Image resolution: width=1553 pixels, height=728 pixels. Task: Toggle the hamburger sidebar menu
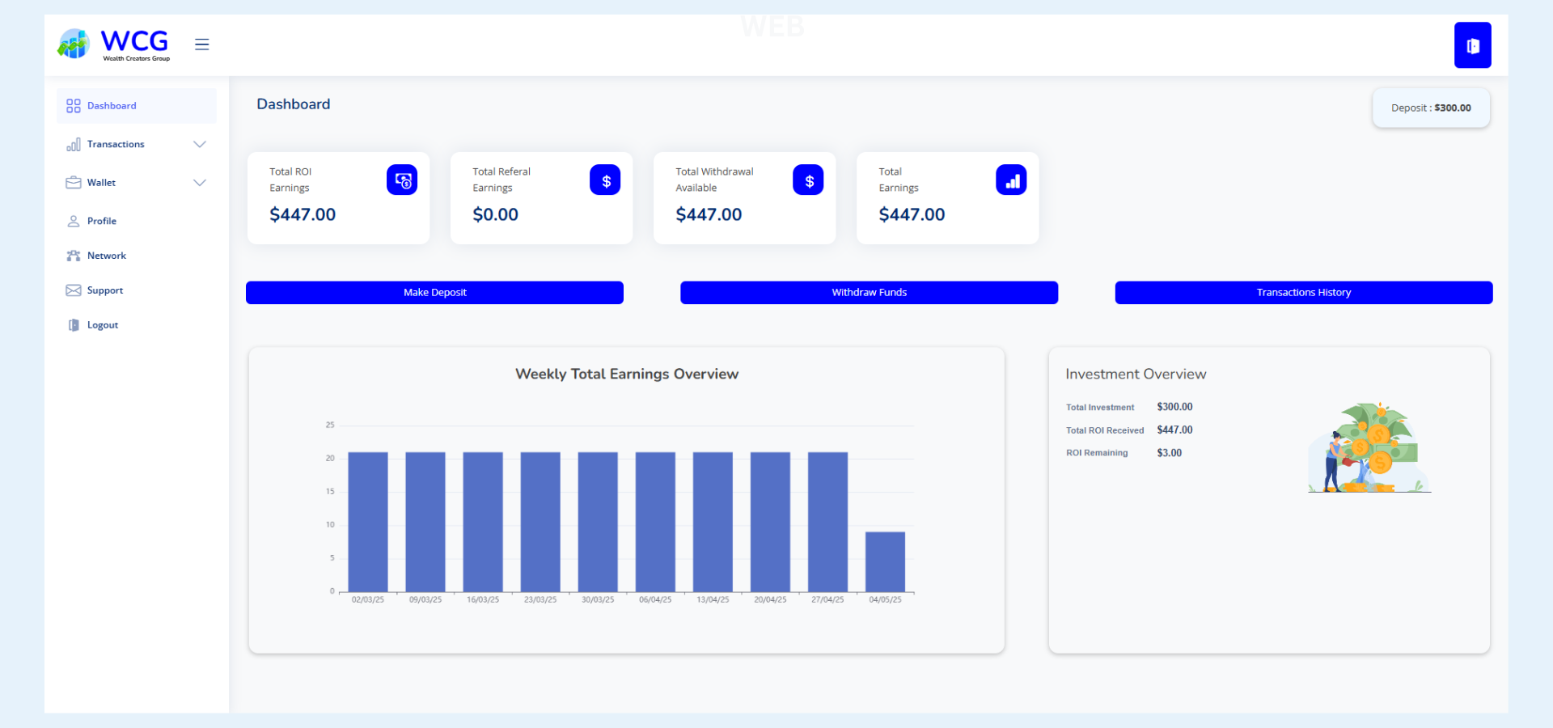click(202, 44)
